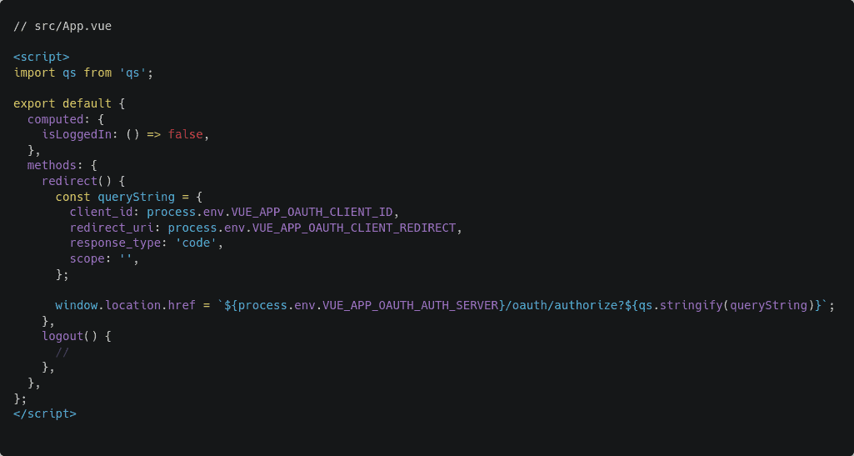Click the 'import qs from' line

point(83,73)
